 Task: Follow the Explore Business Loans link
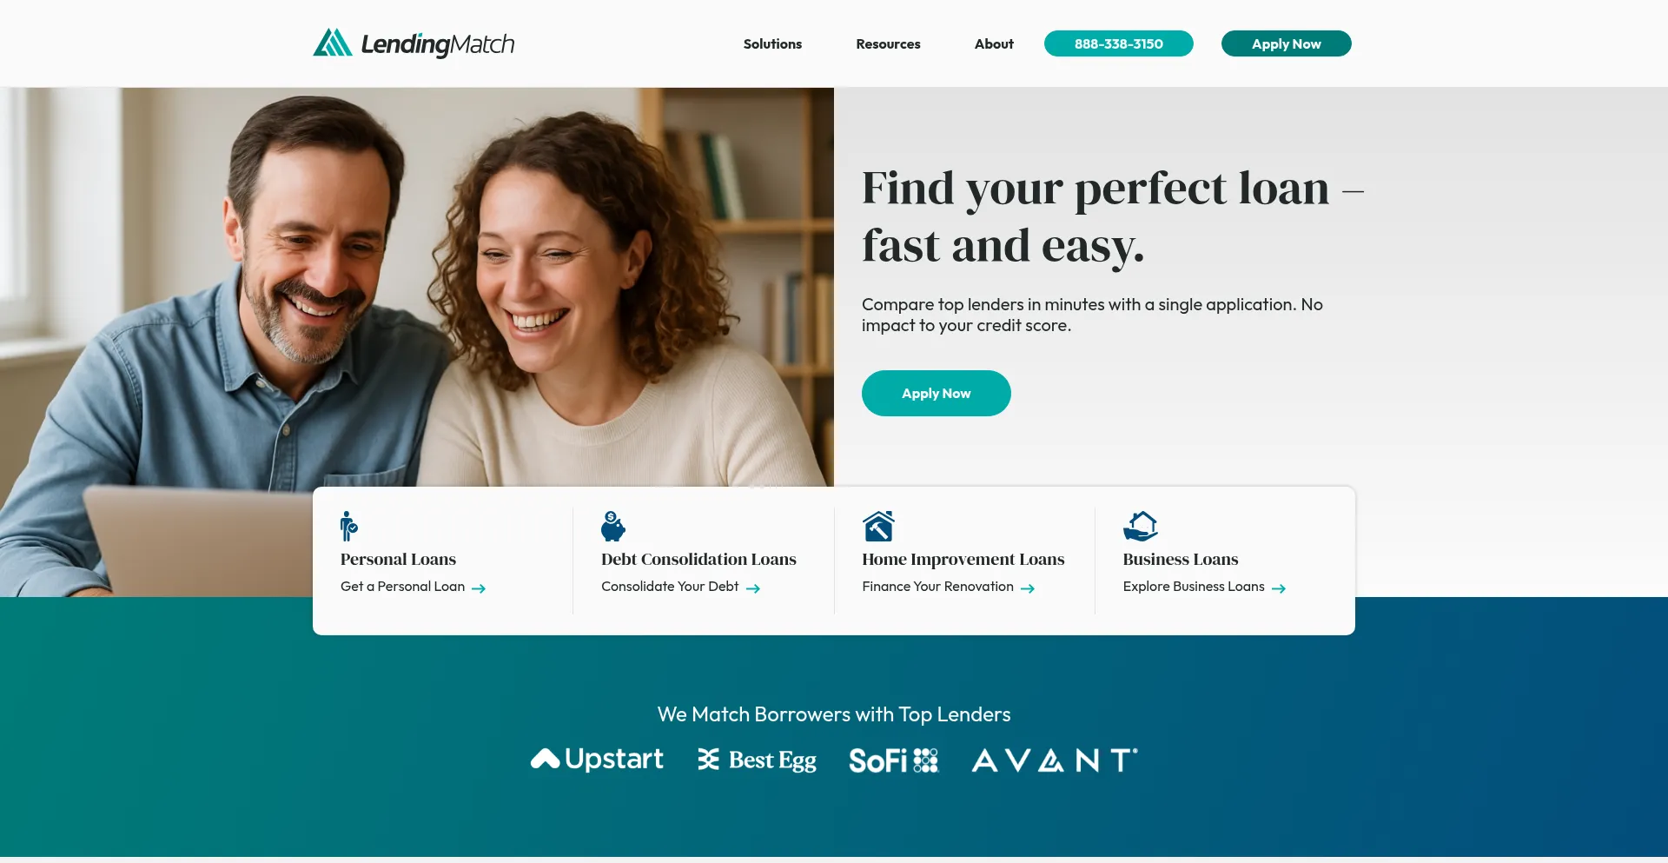1204,587
